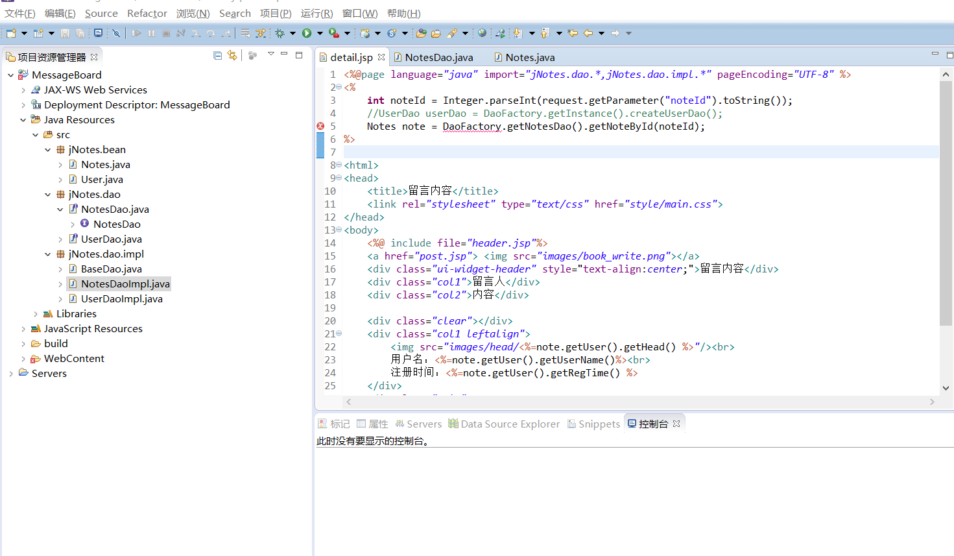This screenshot has width=954, height=556.
Task: Click the Open Web Browser globe icon
Action: point(482,33)
